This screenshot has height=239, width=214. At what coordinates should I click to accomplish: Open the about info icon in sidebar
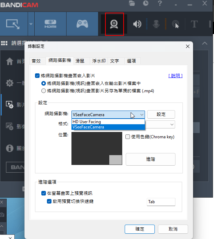pos(9,148)
